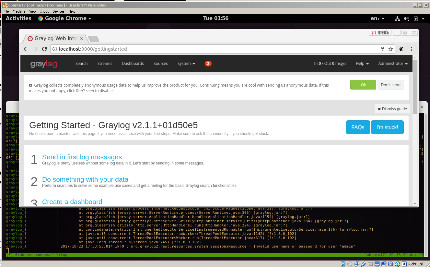Open the GNOME Shell extension footprint icon
The height and width of the screenshot is (267, 430).
click(401, 49)
